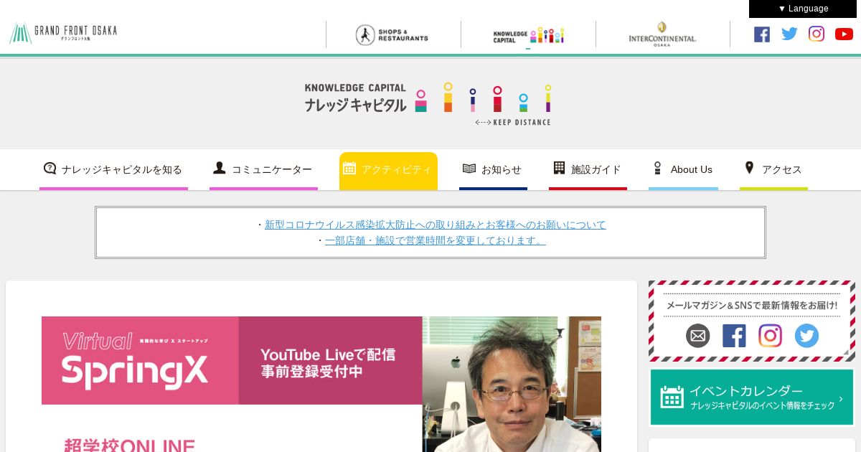This screenshot has width=861, height=452.
Task: Open Facebook in the SNS sidebar box
Action: point(734,336)
